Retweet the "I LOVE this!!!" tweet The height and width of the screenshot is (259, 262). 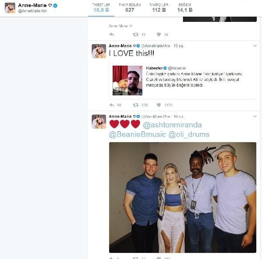[135, 105]
